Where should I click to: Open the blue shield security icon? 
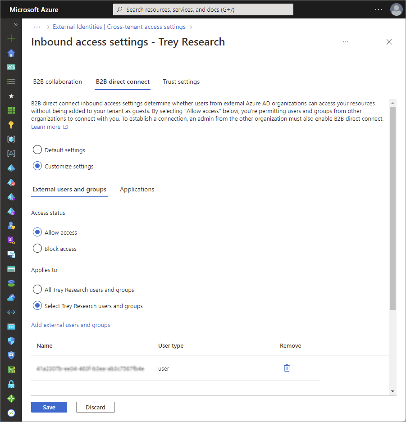(x=11, y=341)
